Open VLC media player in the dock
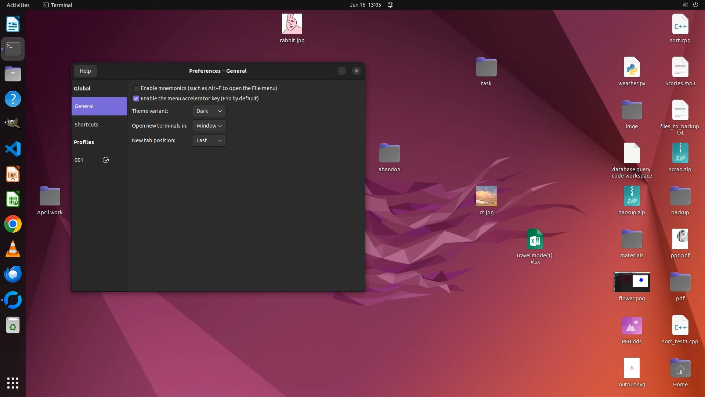Viewport: 705px width, 397px height. coord(13,249)
